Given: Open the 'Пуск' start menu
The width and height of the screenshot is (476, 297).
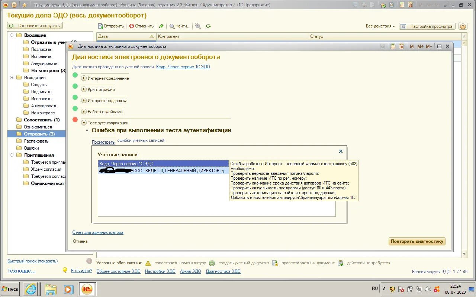Looking at the screenshot, I should (x=11, y=289).
